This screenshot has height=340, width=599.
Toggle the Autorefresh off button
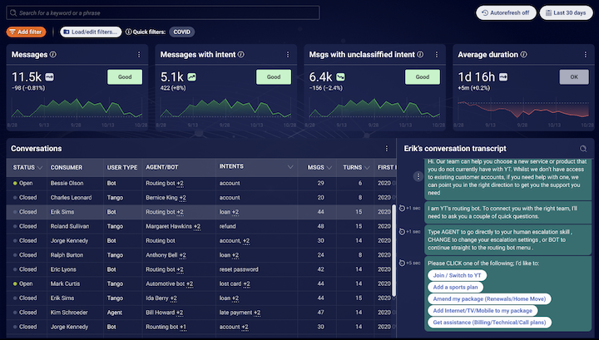[506, 13]
